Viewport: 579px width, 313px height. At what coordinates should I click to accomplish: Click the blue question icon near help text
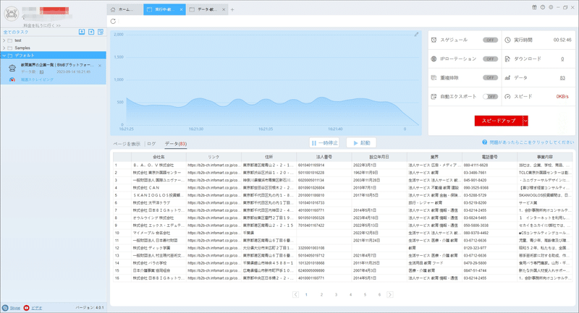[x=484, y=142]
